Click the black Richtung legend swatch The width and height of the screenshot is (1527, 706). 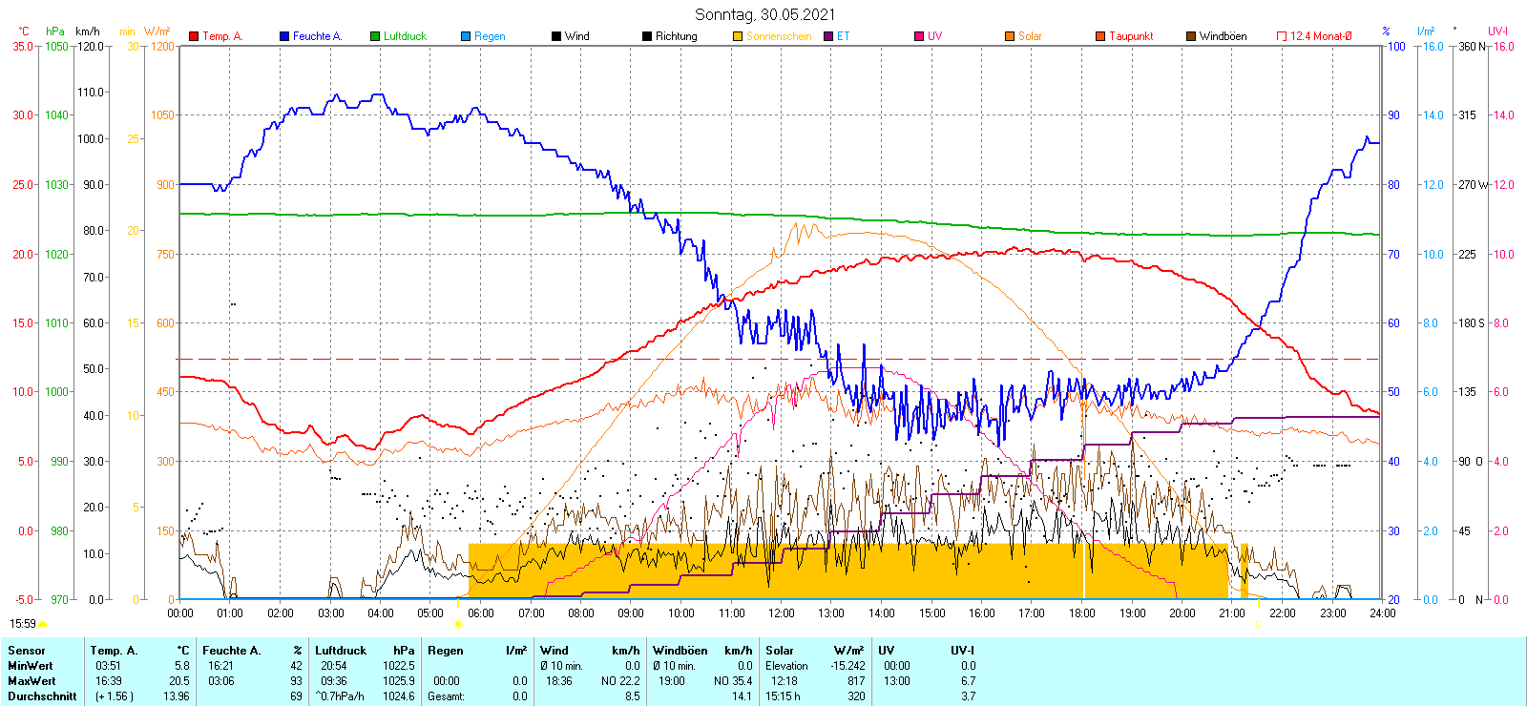[x=647, y=36]
